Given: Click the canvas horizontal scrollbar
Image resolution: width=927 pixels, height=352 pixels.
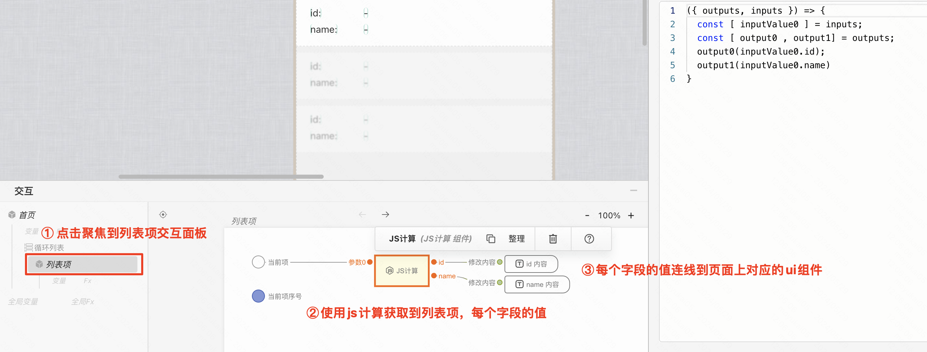Looking at the screenshot, I should click(x=221, y=176).
